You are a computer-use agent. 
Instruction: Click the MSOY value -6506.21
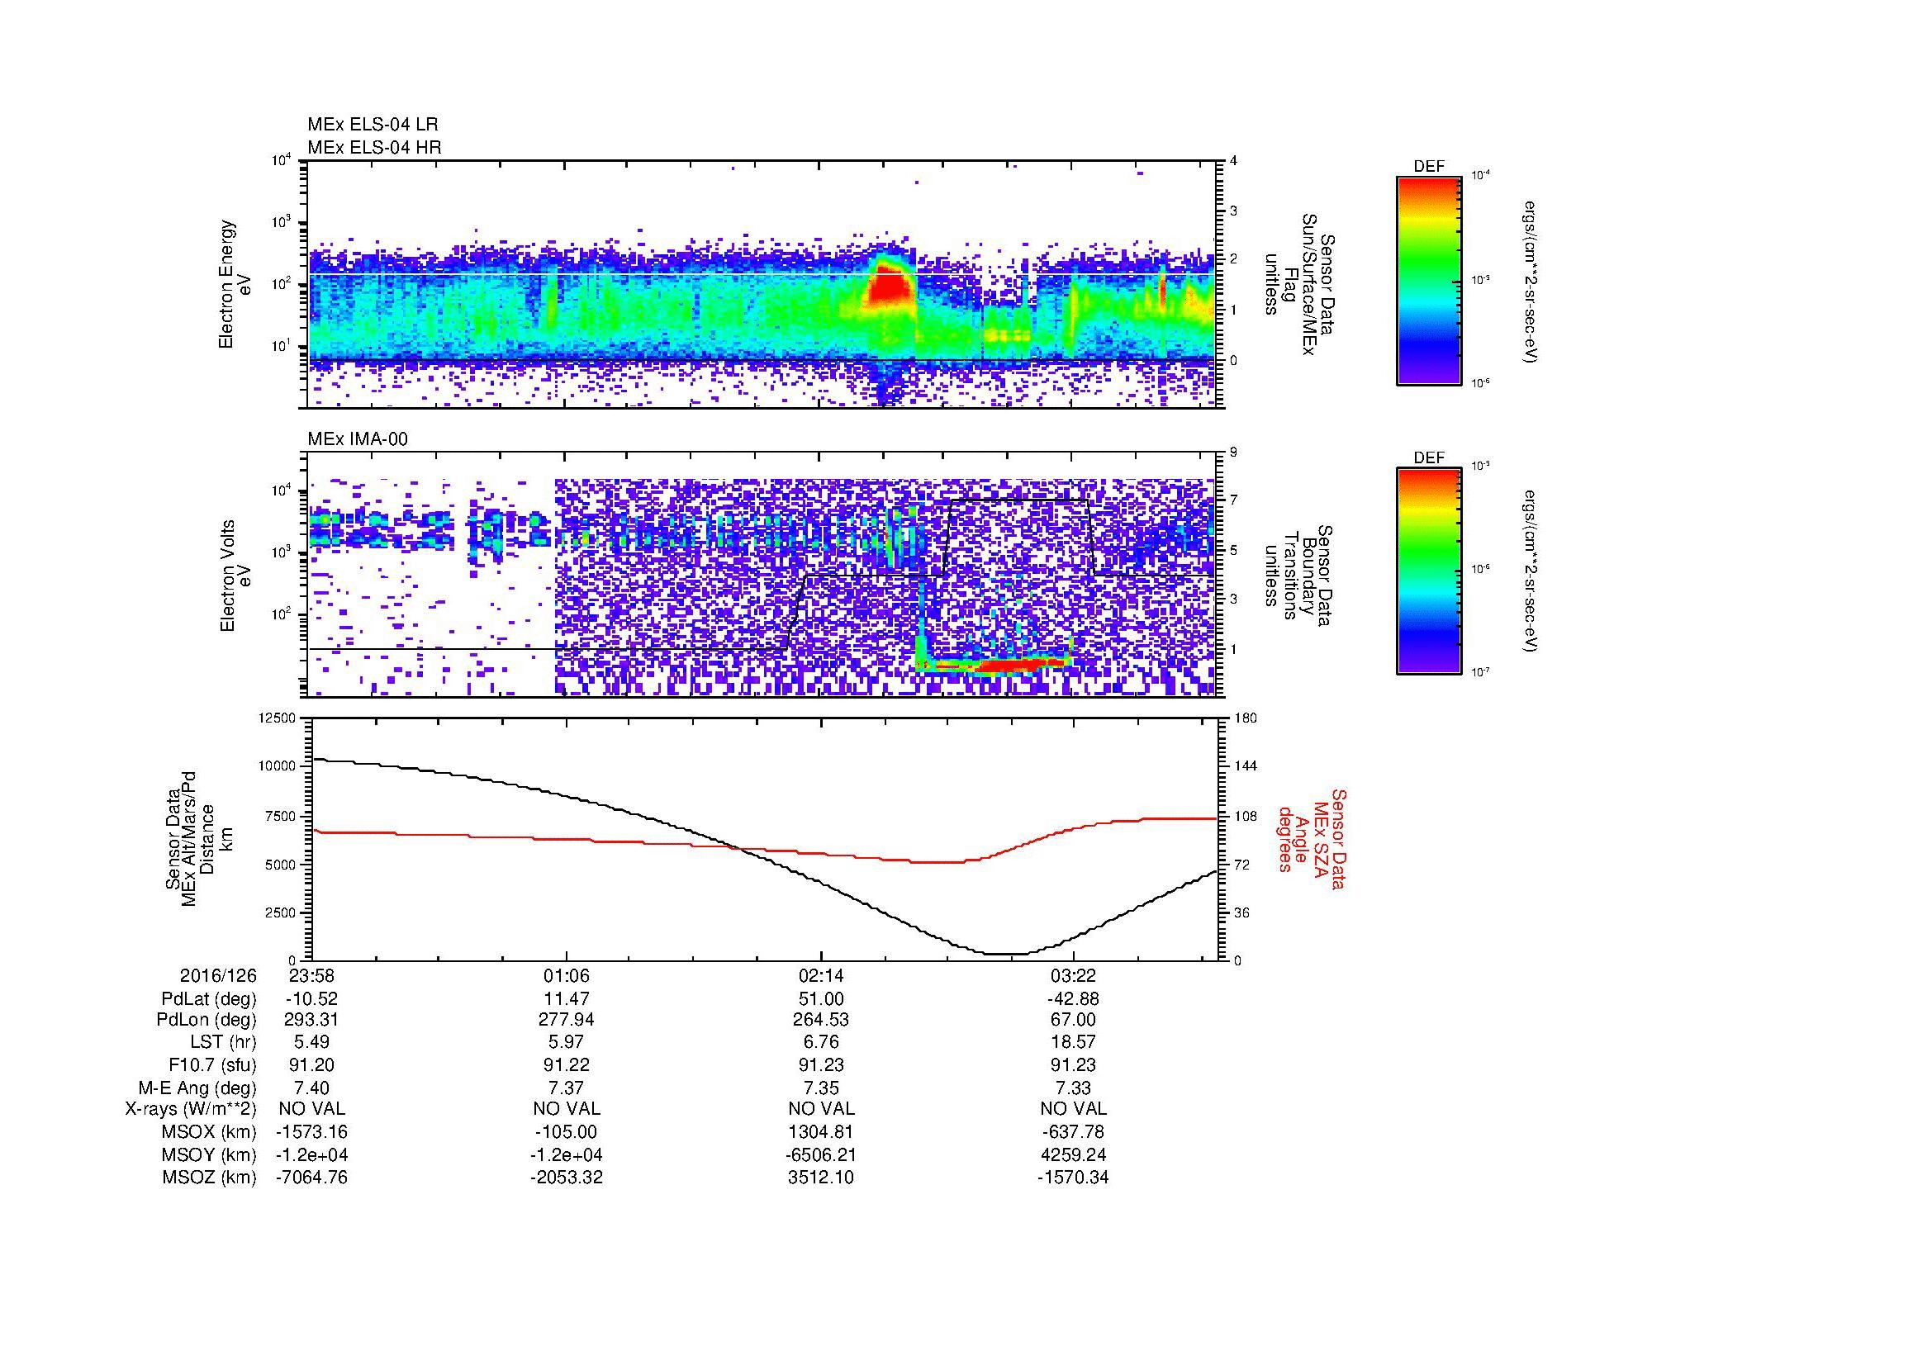[821, 1154]
